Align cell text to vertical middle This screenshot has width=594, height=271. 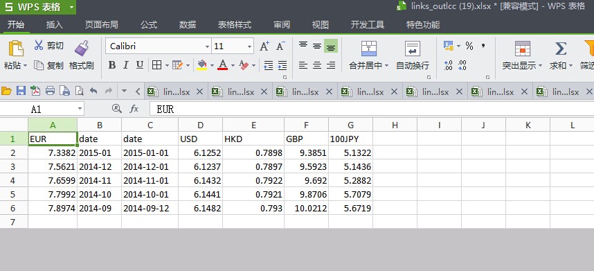(317, 46)
